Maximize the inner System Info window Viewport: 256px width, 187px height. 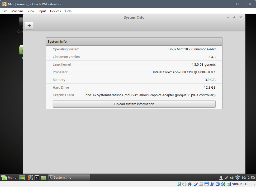[x=234, y=17]
